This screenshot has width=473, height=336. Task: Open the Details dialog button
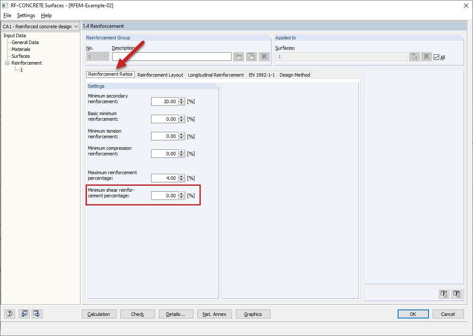tap(176, 314)
